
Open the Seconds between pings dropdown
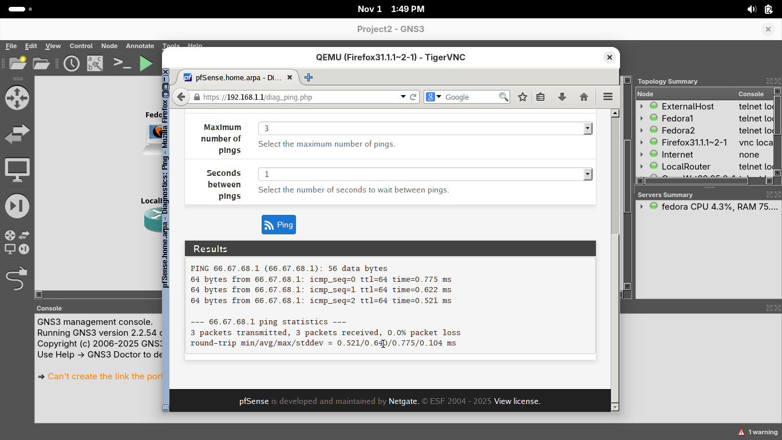pos(587,174)
